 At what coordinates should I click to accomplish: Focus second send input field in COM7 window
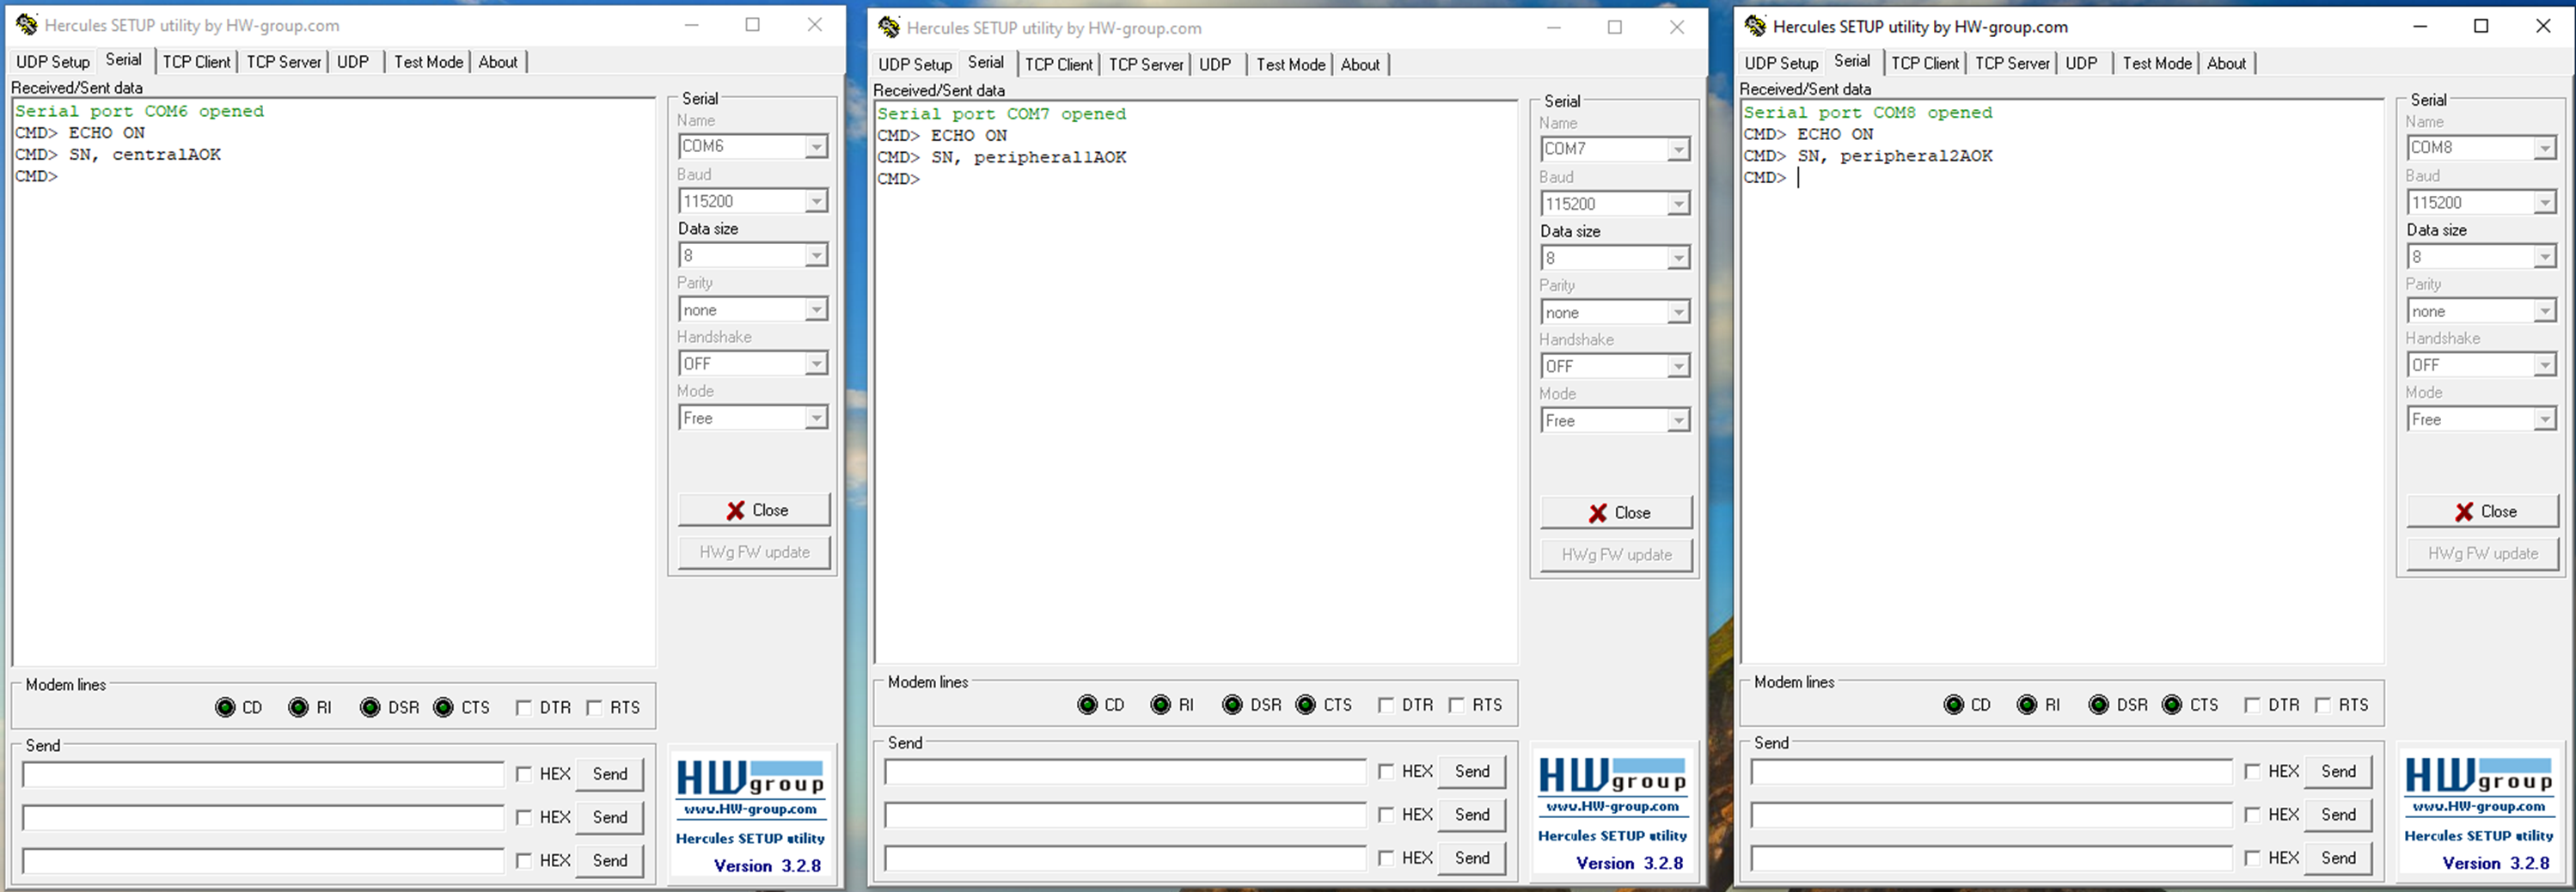pyautogui.click(x=1125, y=816)
